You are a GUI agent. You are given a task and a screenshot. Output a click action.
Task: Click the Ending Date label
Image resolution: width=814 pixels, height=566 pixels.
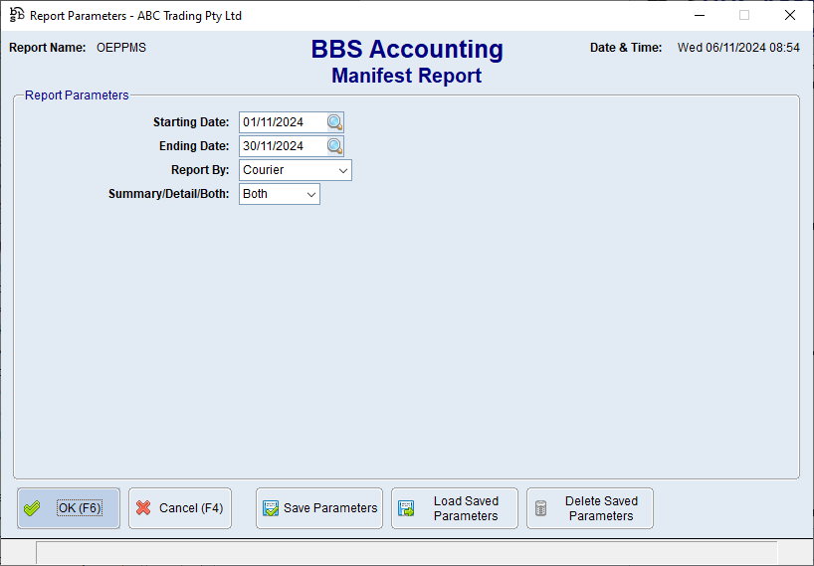(194, 146)
